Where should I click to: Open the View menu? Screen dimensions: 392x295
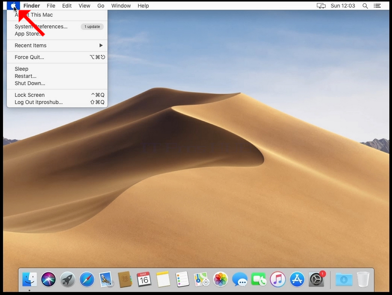tap(84, 6)
